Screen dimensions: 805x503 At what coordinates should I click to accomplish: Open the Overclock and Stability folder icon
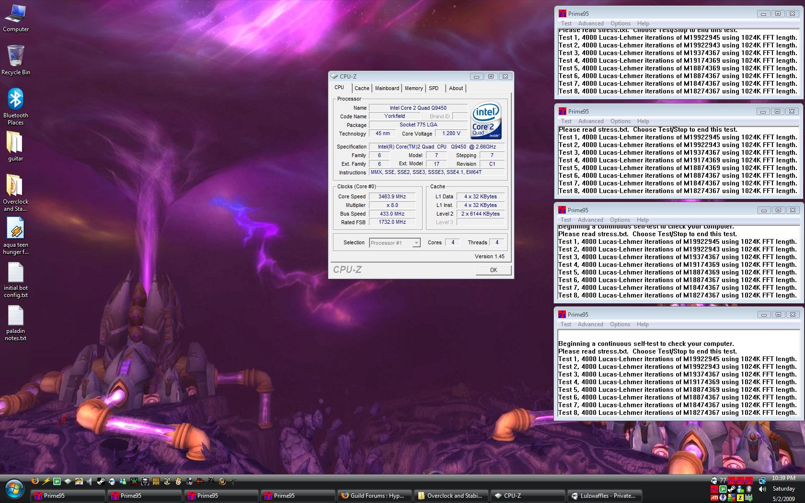click(16, 193)
